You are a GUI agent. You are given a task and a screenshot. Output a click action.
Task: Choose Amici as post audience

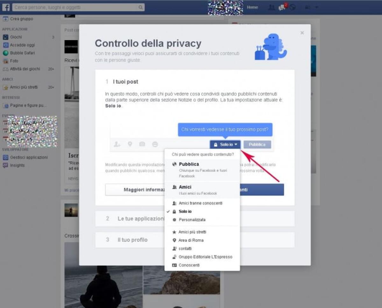coord(186,187)
